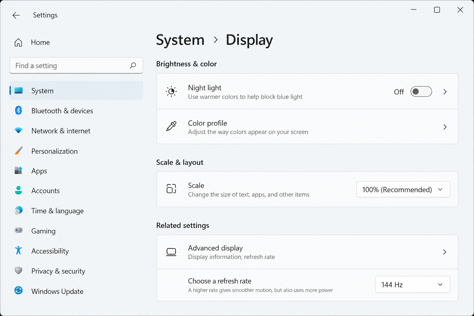Click the Home house icon

pyautogui.click(x=19, y=42)
